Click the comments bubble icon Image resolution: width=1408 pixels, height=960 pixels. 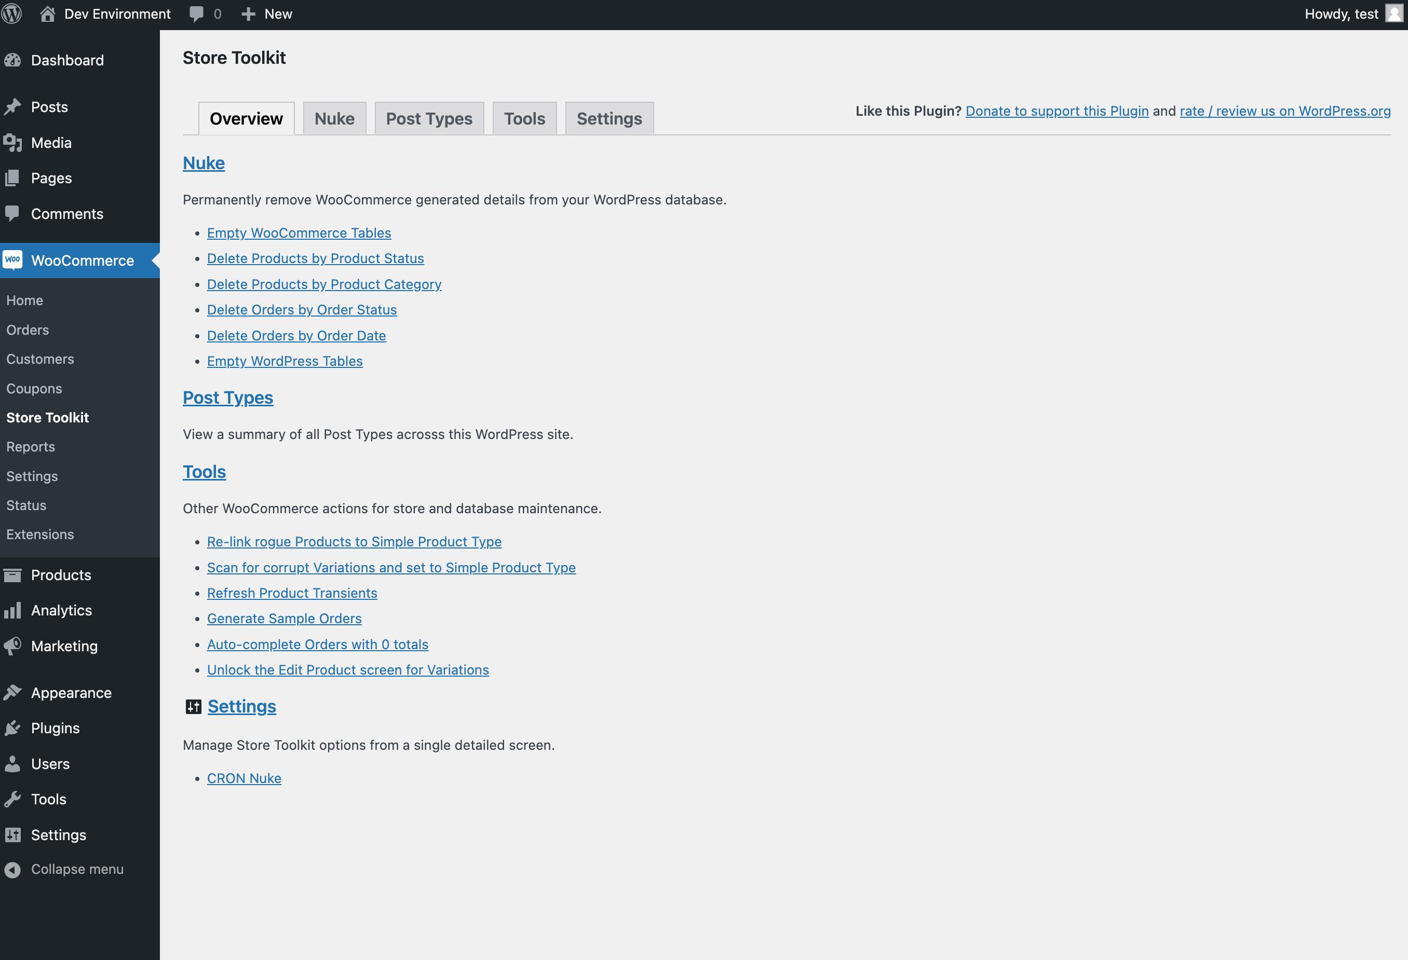click(197, 14)
